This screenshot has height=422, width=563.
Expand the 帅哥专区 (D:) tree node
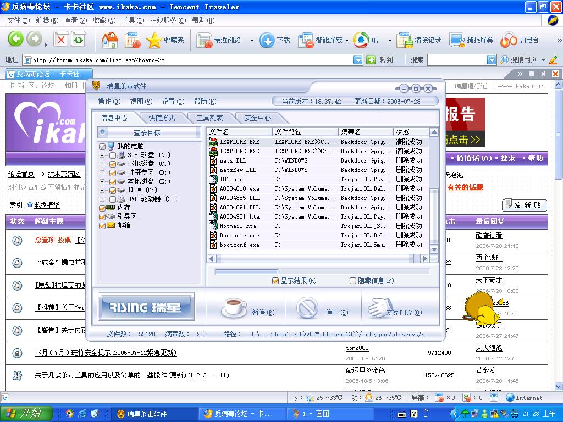(102, 173)
